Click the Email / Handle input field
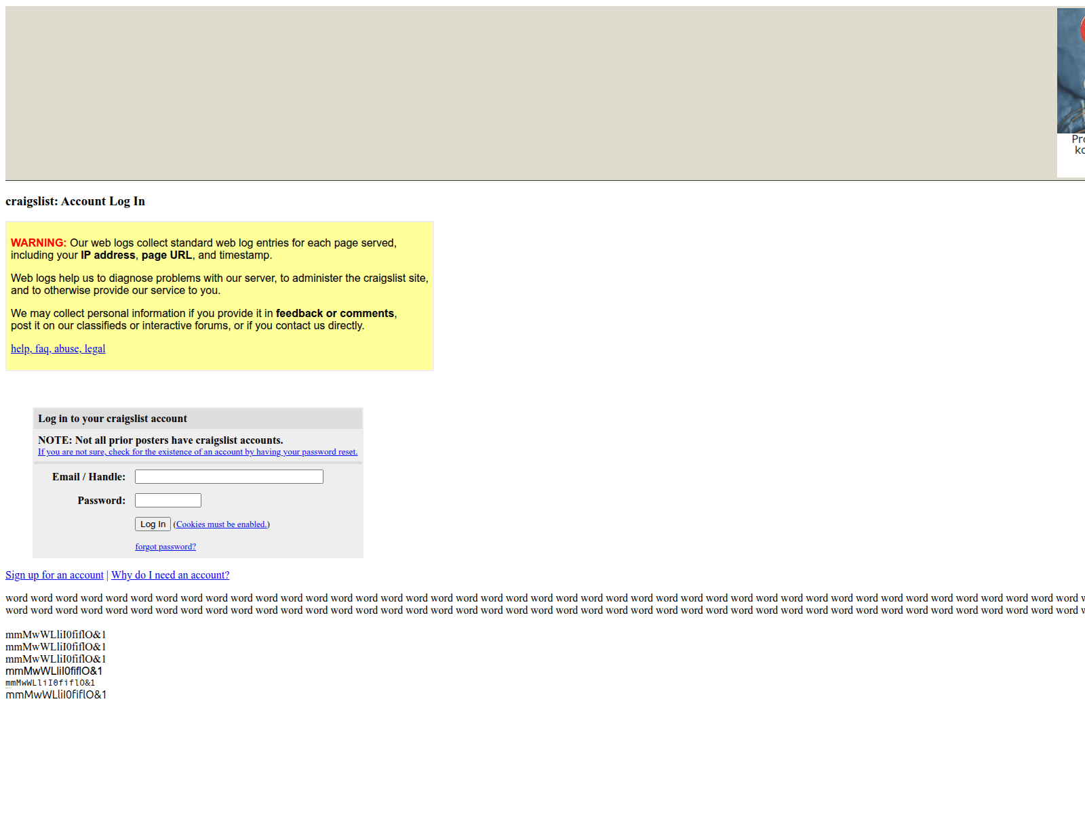1085x813 pixels. click(229, 477)
